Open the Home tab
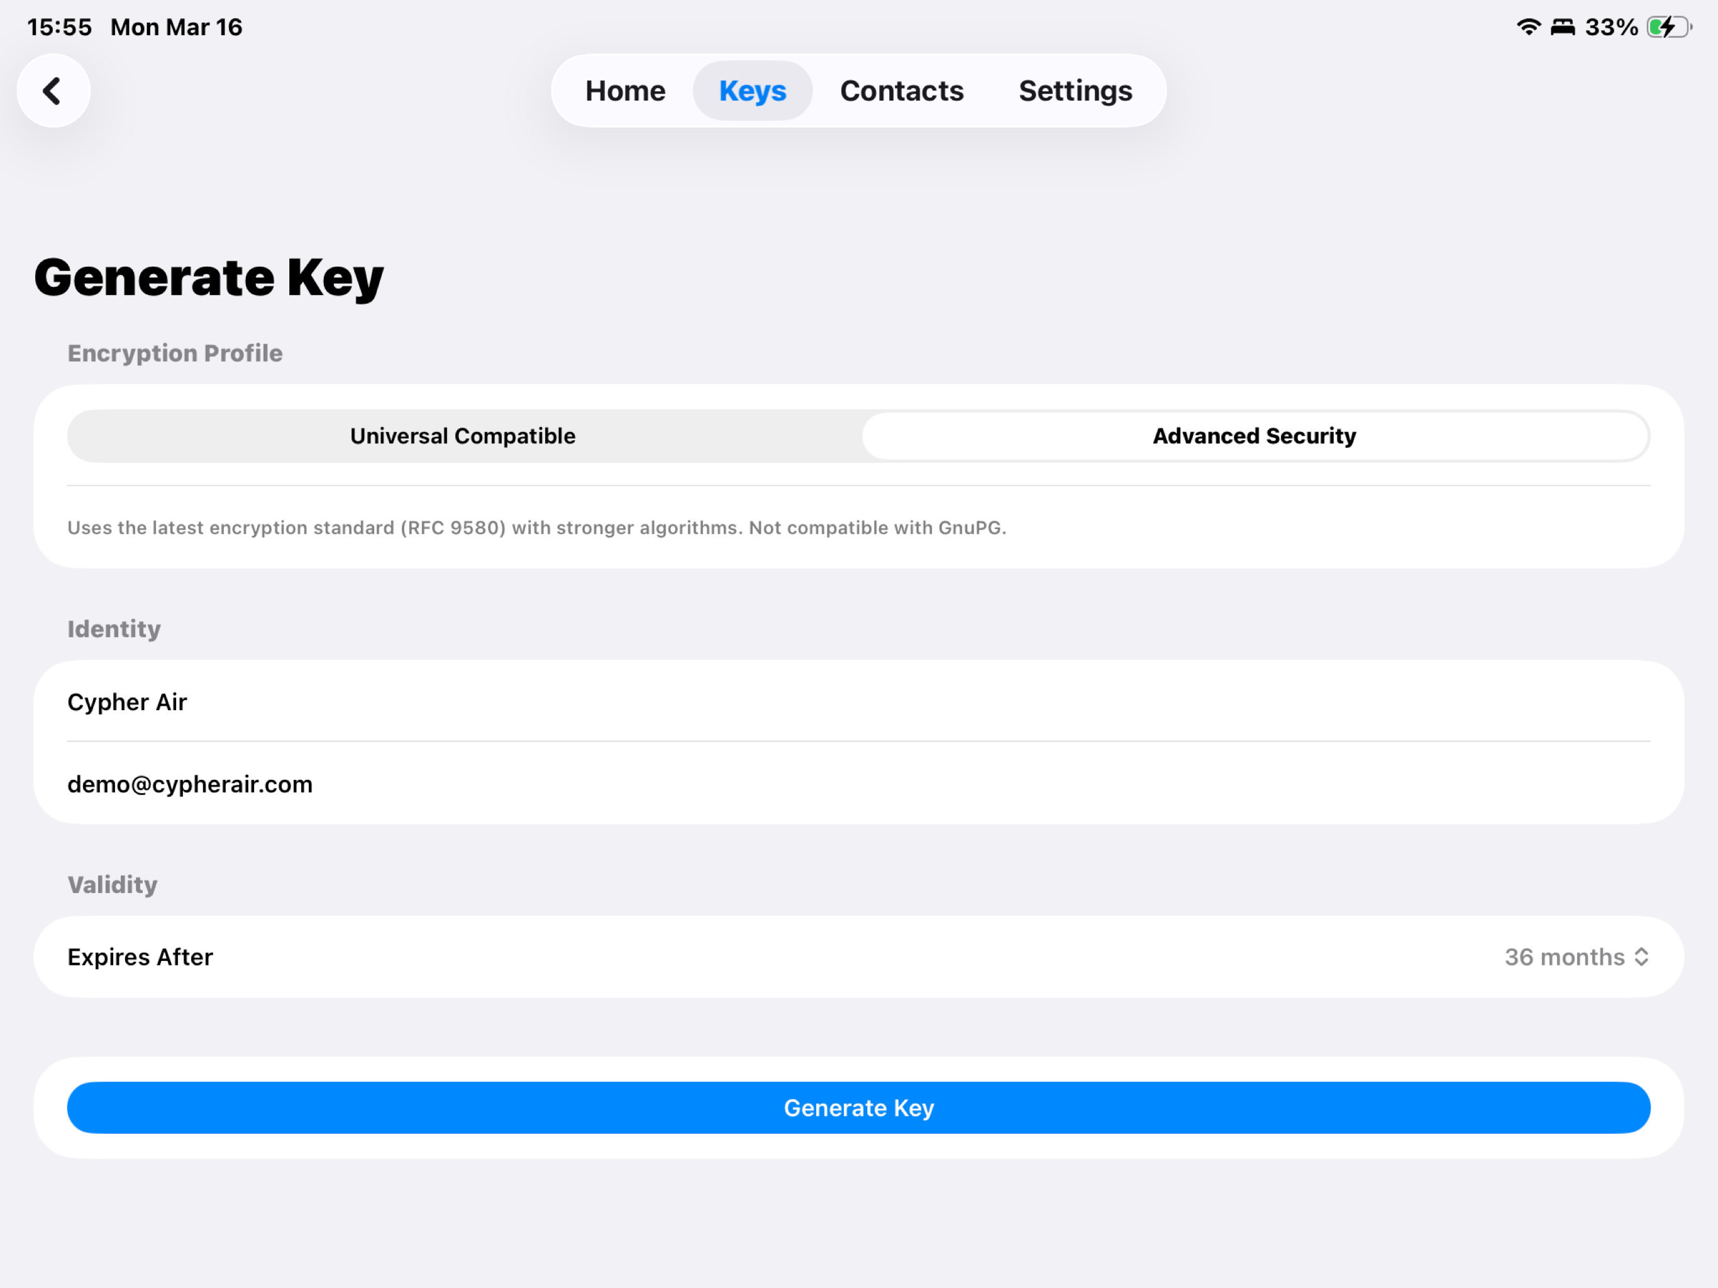Image resolution: width=1718 pixels, height=1288 pixels. (x=625, y=91)
